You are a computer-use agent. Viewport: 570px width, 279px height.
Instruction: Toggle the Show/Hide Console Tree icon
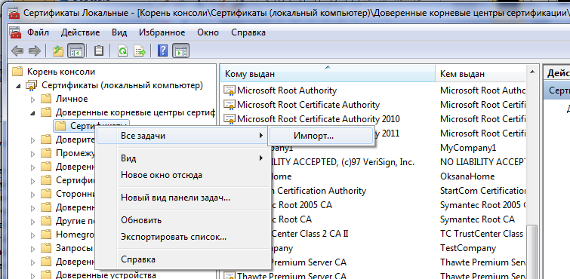(76, 51)
